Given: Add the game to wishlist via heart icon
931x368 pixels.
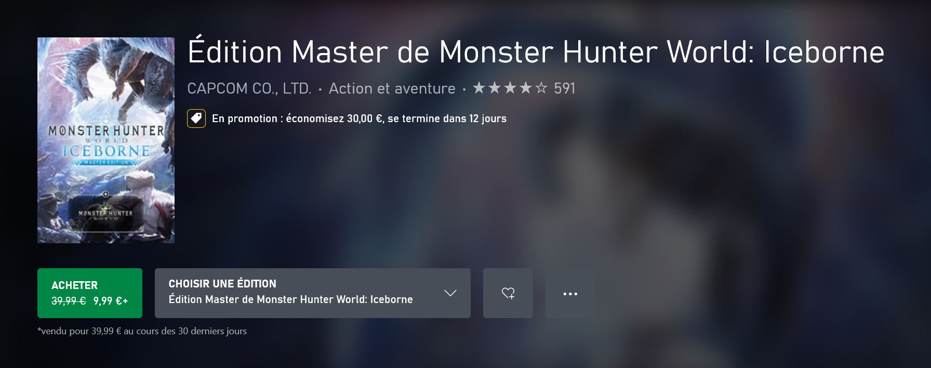Looking at the screenshot, I should [508, 293].
